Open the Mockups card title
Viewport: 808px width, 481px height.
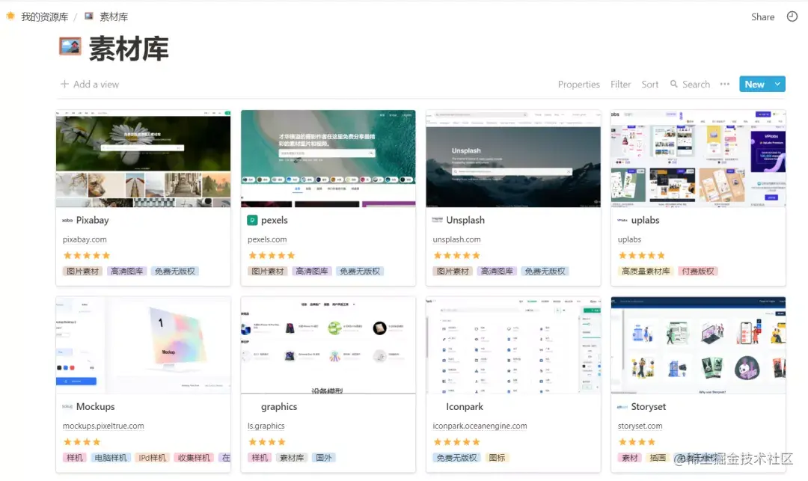[95, 407]
